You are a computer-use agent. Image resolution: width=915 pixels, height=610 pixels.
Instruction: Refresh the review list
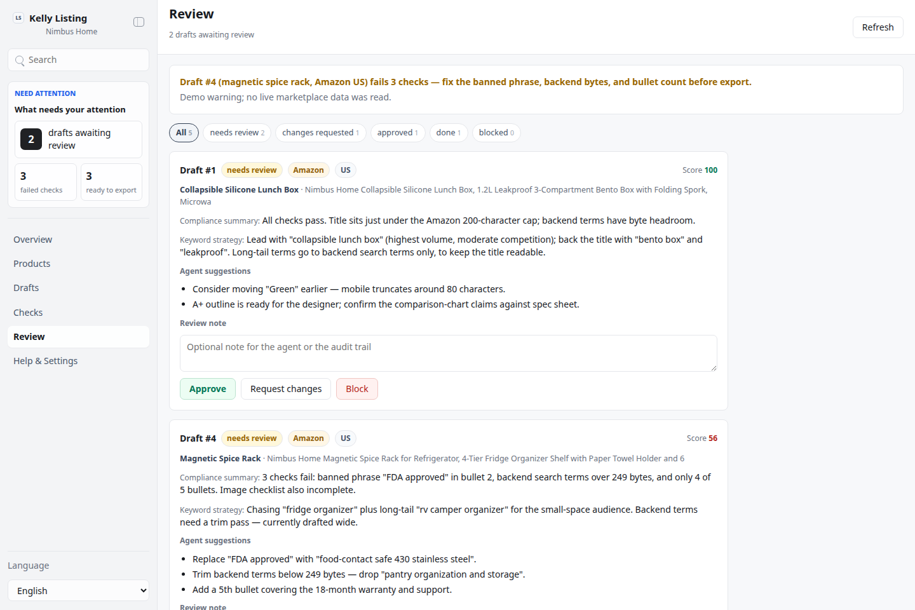point(878,27)
